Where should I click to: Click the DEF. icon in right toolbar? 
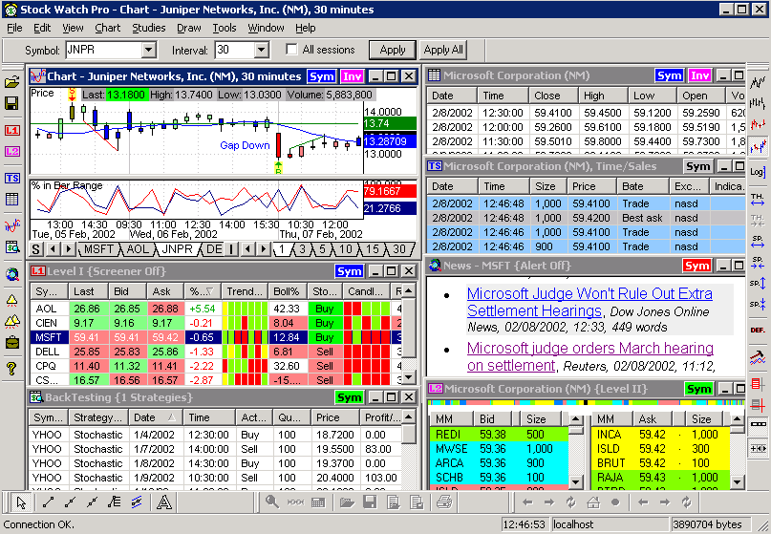(x=758, y=329)
